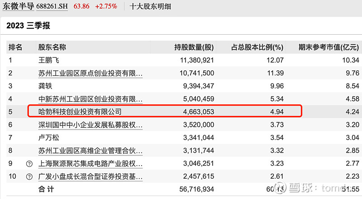
Task: Click share count 4,663,053
Action: pos(199,112)
